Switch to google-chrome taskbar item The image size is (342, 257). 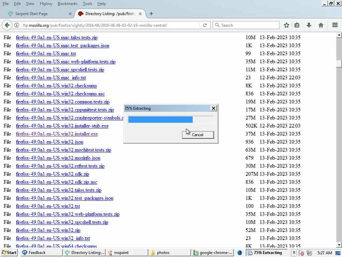213,253
